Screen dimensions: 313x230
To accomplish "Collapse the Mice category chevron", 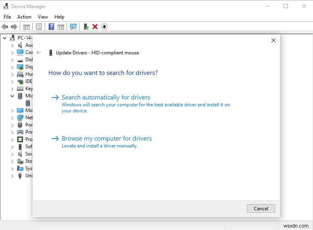I will point(12,96).
